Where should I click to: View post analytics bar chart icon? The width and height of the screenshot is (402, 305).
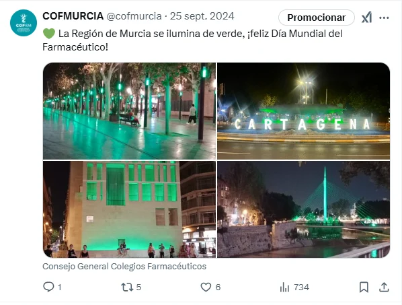pyautogui.click(x=284, y=287)
